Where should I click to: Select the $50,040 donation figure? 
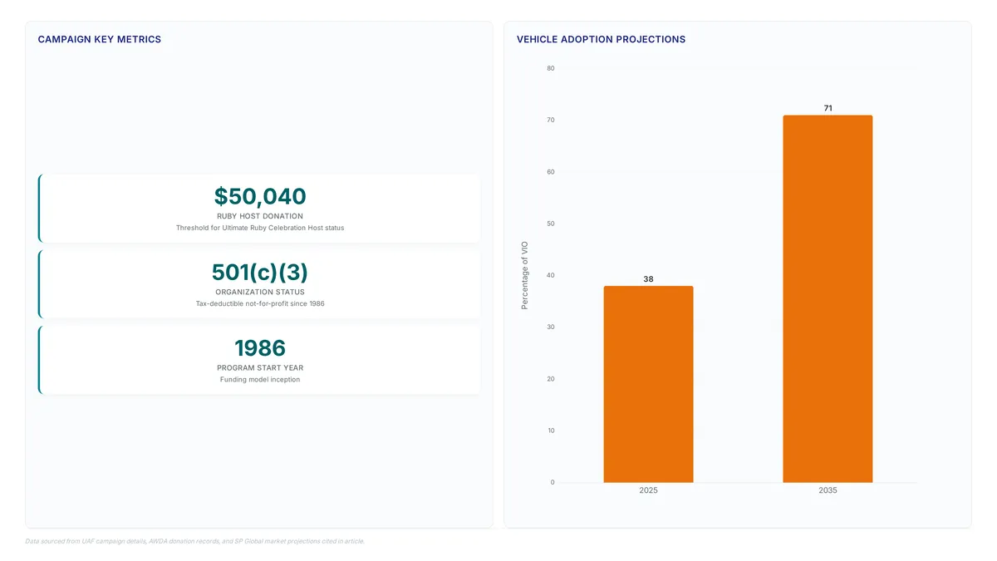pos(260,196)
